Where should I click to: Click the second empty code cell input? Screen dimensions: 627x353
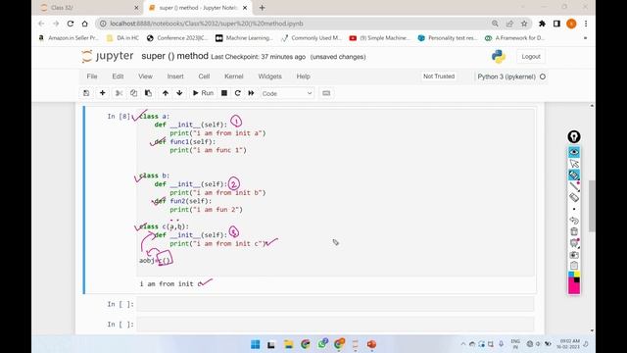click(x=335, y=325)
